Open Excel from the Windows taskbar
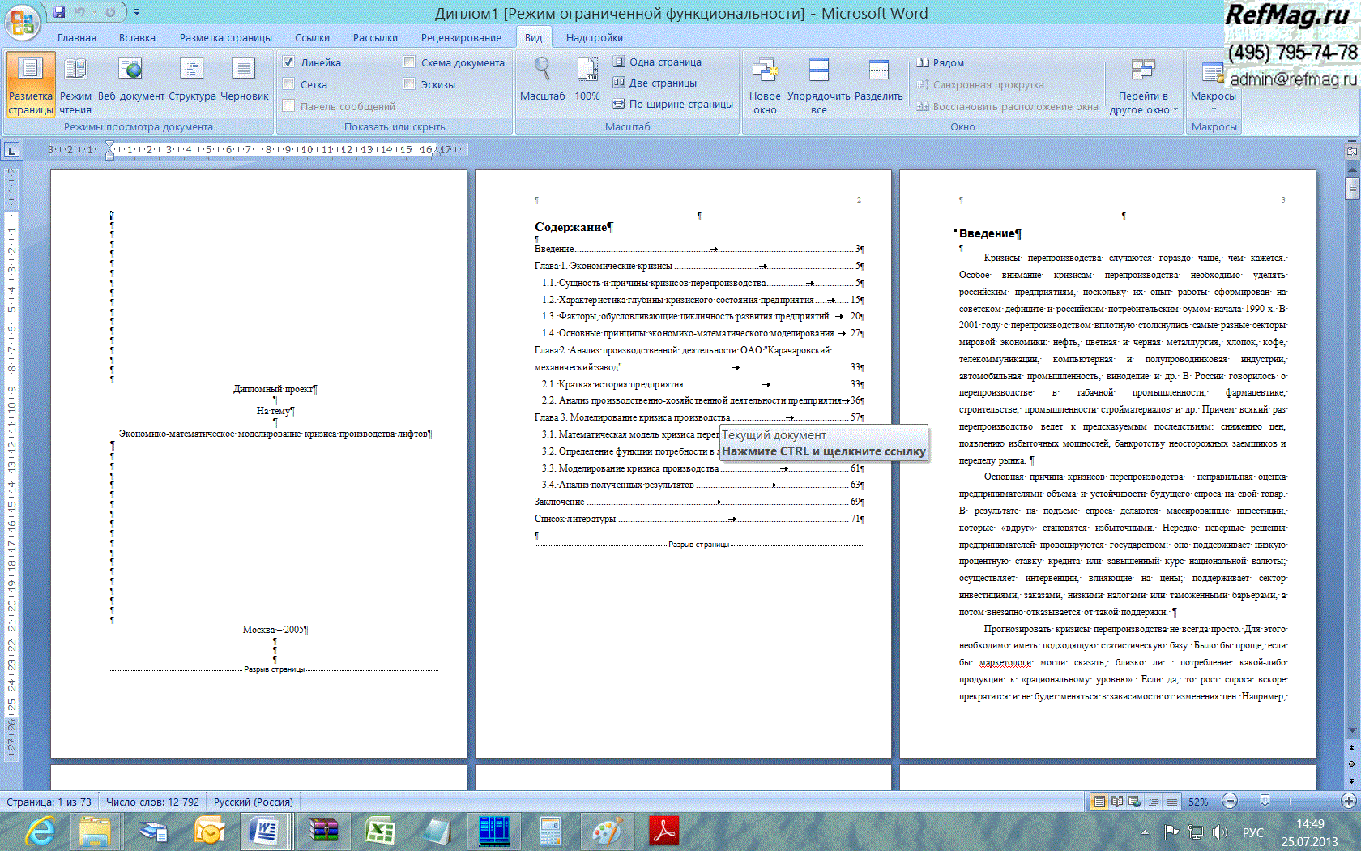The width and height of the screenshot is (1361, 851). pos(379,831)
